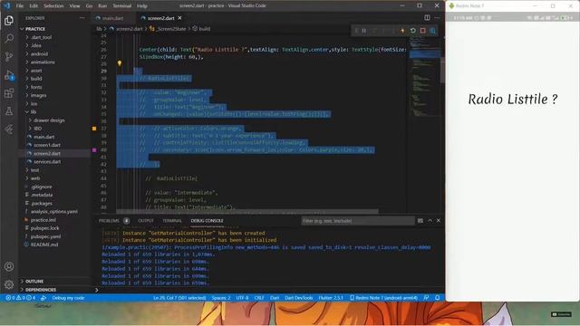This screenshot has height=326, width=580.
Task: Open services.dart in the explorer
Action: [x=47, y=162]
